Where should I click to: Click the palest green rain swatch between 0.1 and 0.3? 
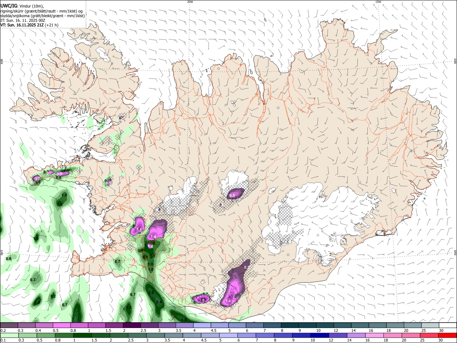pyautogui.click(x=9, y=335)
